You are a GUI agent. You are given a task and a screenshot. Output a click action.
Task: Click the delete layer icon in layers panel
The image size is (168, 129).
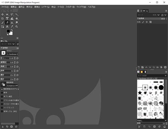point(165,67)
